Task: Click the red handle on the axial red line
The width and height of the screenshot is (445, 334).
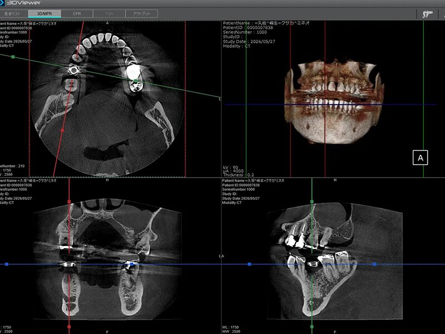Action: (x=62, y=130)
